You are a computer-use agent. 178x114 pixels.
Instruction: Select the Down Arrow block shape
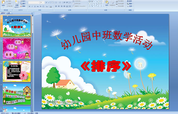pos(101,4)
